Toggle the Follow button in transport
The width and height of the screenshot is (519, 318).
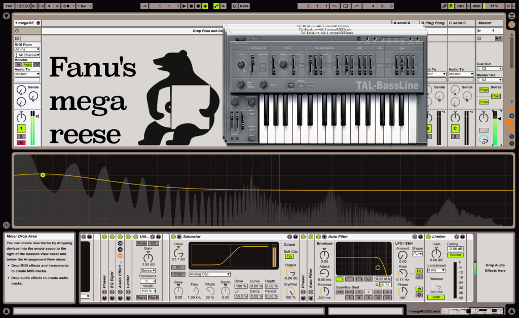coord(144,6)
